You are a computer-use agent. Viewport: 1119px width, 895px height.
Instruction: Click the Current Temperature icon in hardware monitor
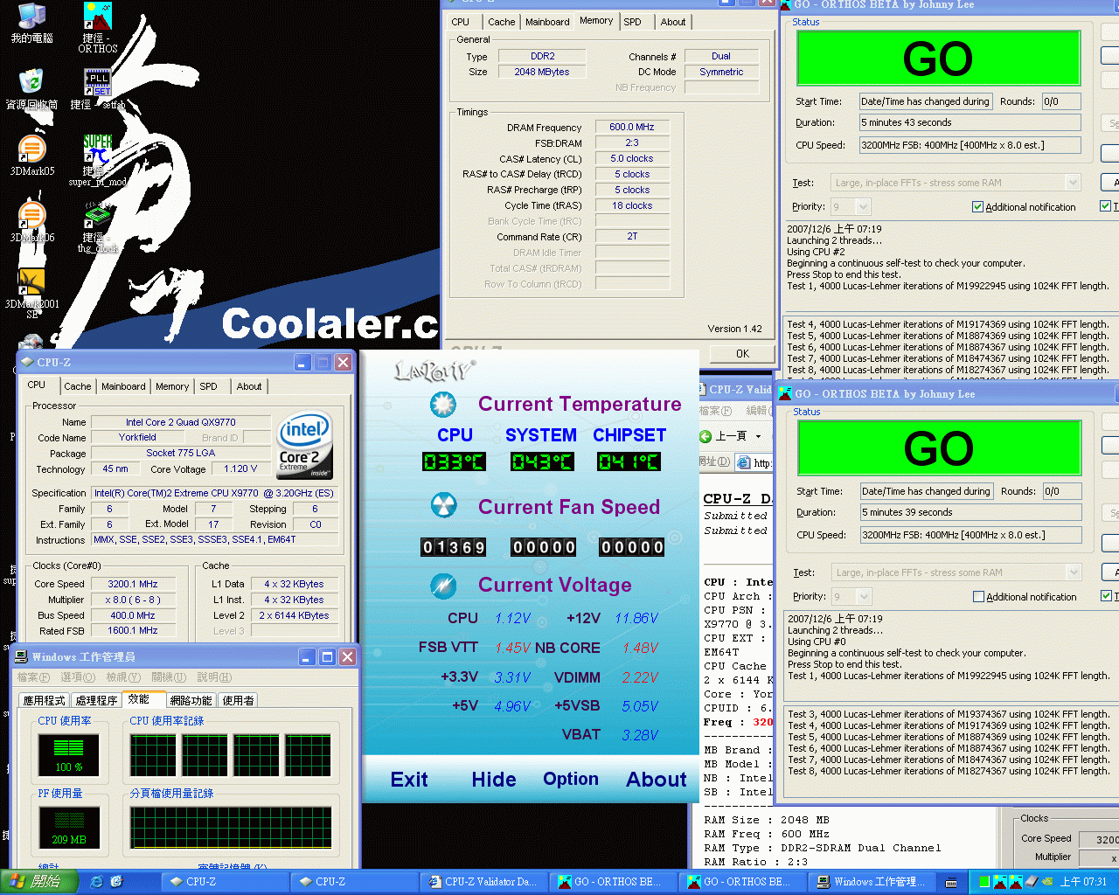pyautogui.click(x=443, y=404)
